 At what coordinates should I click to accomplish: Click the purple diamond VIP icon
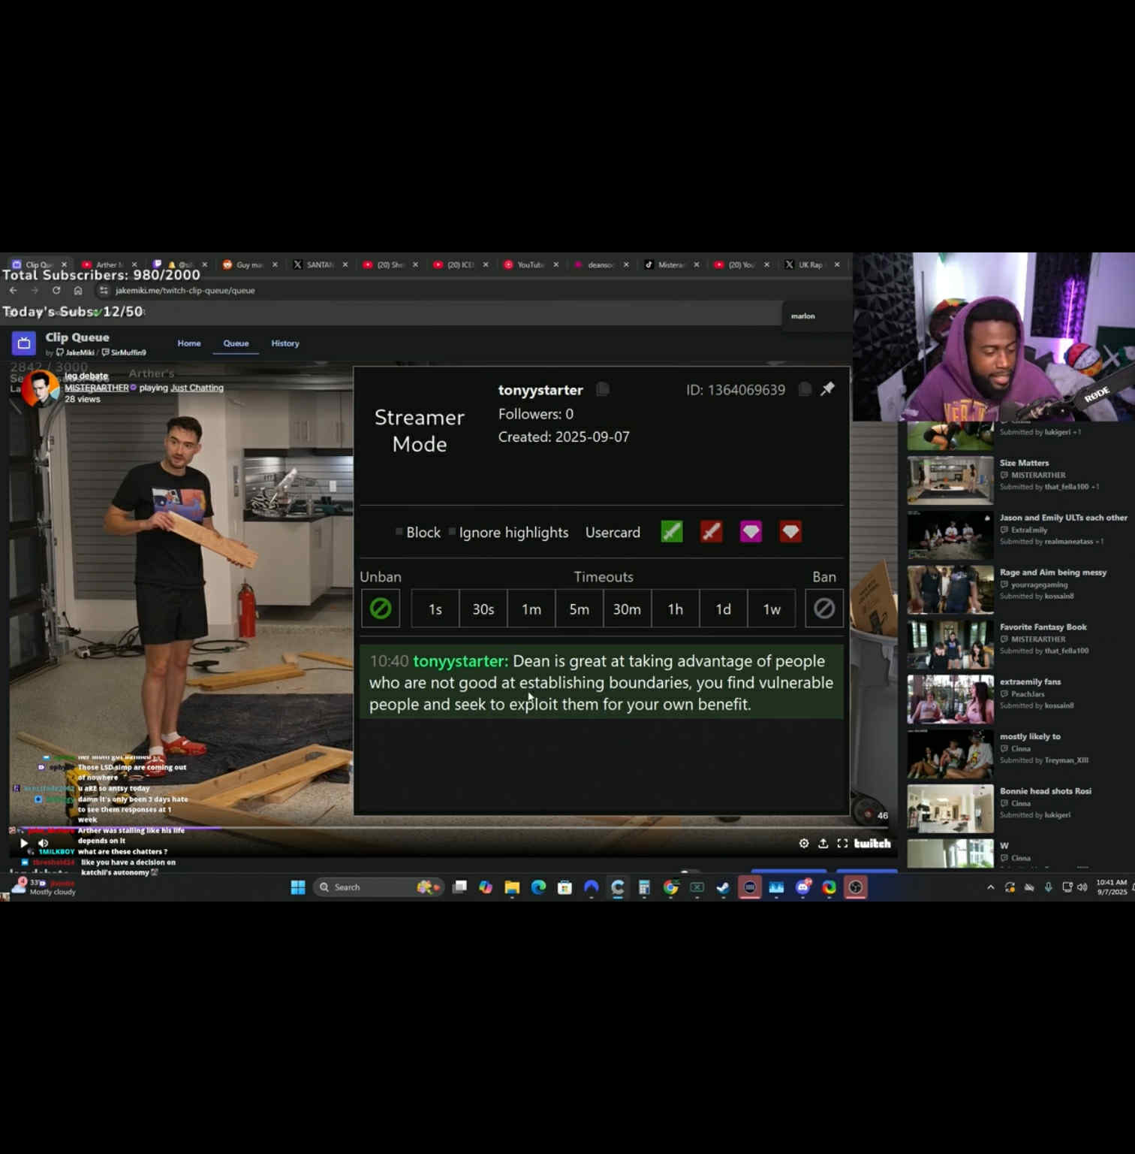coord(751,532)
